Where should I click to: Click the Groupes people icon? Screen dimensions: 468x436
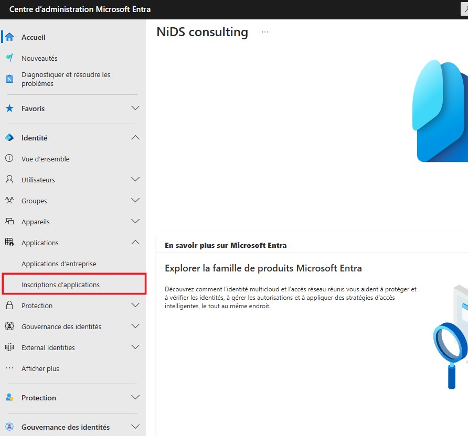9,200
